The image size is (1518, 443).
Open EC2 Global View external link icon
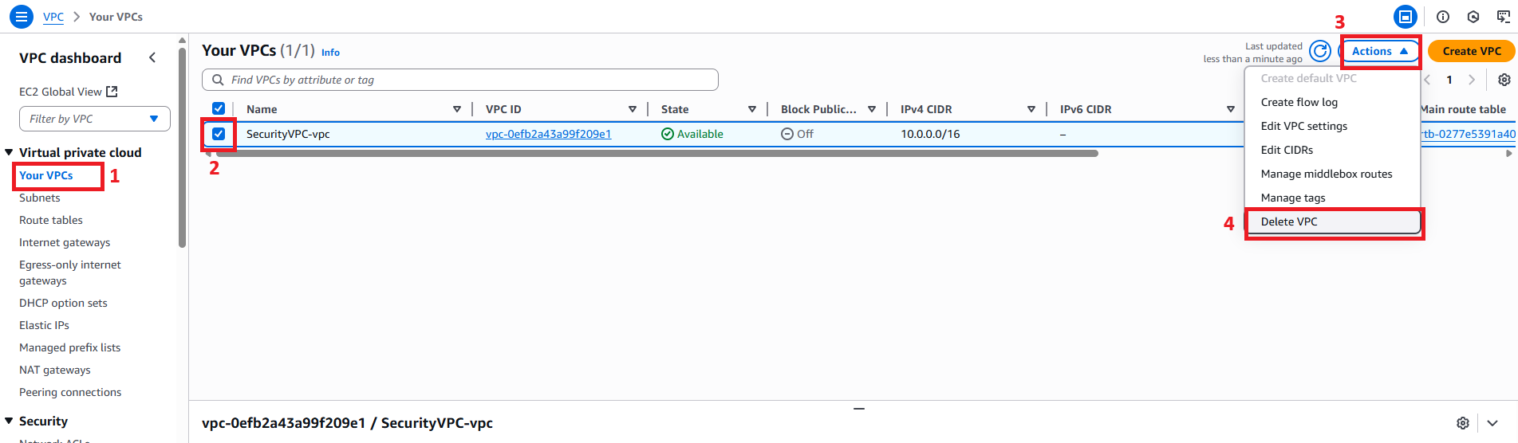112,92
